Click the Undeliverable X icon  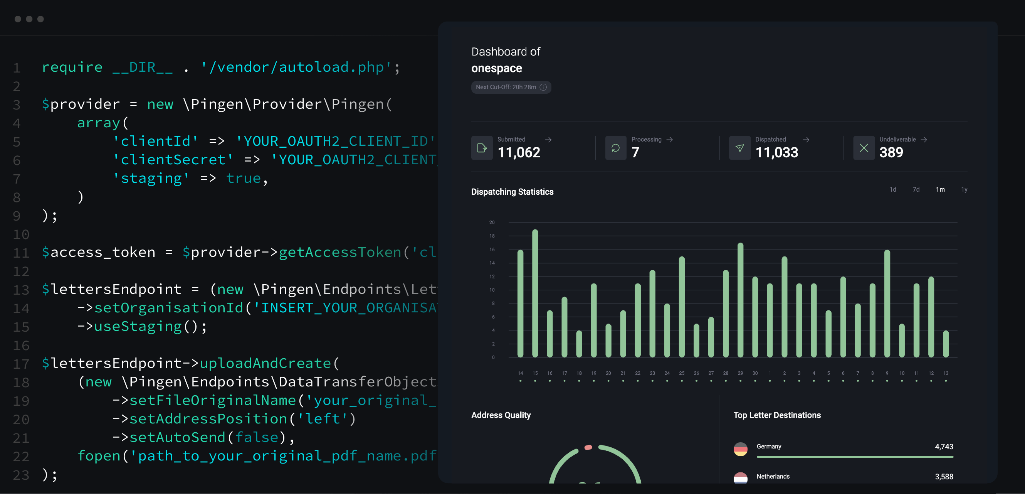(x=864, y=148)
